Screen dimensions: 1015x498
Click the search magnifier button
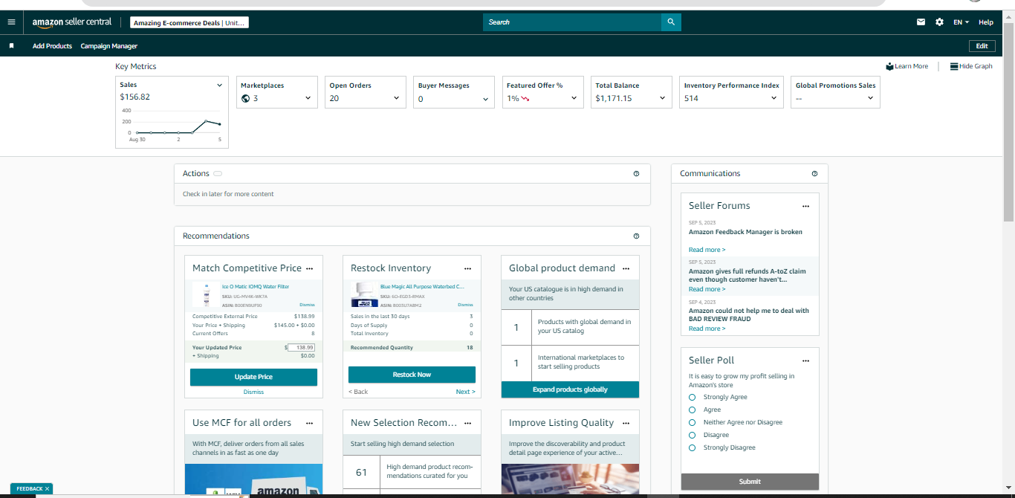click(x=671, y=22)
